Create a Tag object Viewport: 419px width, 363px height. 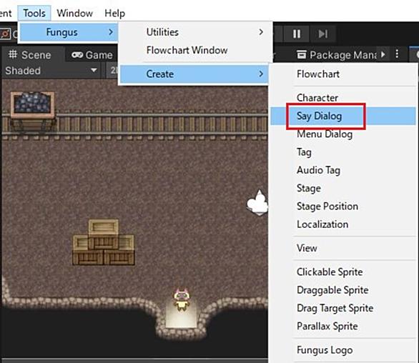[x=343, y=152]
